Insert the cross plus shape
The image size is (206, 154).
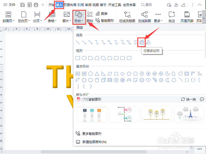pos(84,80)
